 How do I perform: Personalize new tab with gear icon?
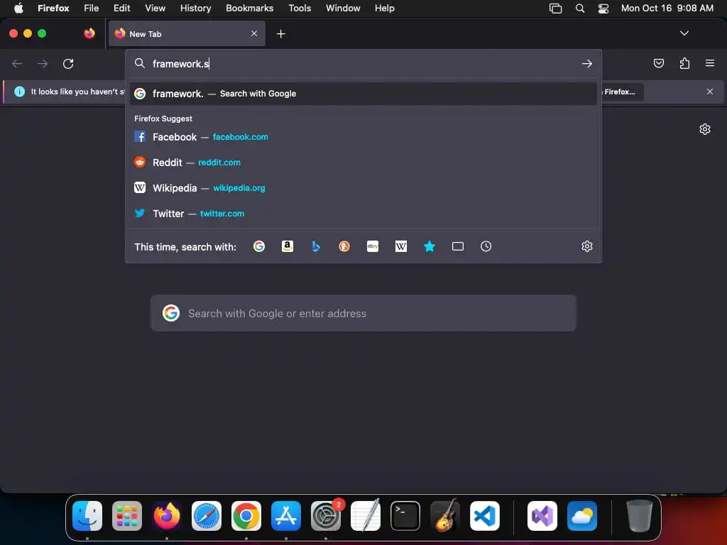(x=705, y=129)
